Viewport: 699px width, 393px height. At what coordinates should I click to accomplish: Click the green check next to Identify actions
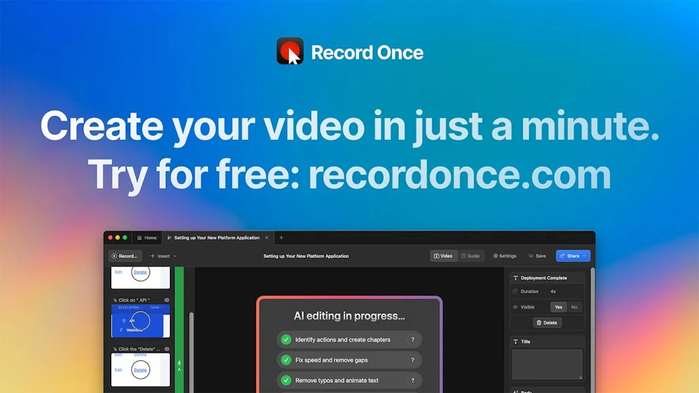[286, 340]
